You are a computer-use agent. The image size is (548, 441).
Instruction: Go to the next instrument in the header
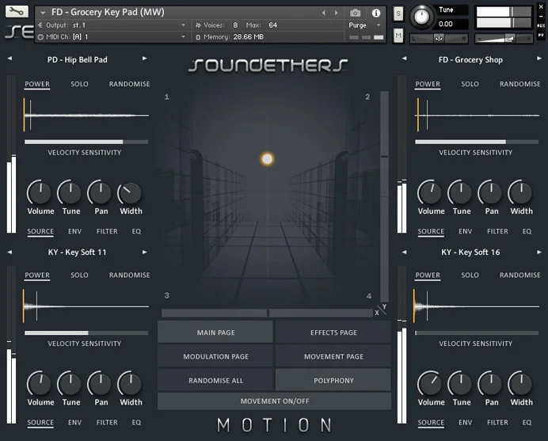(337, 13)
